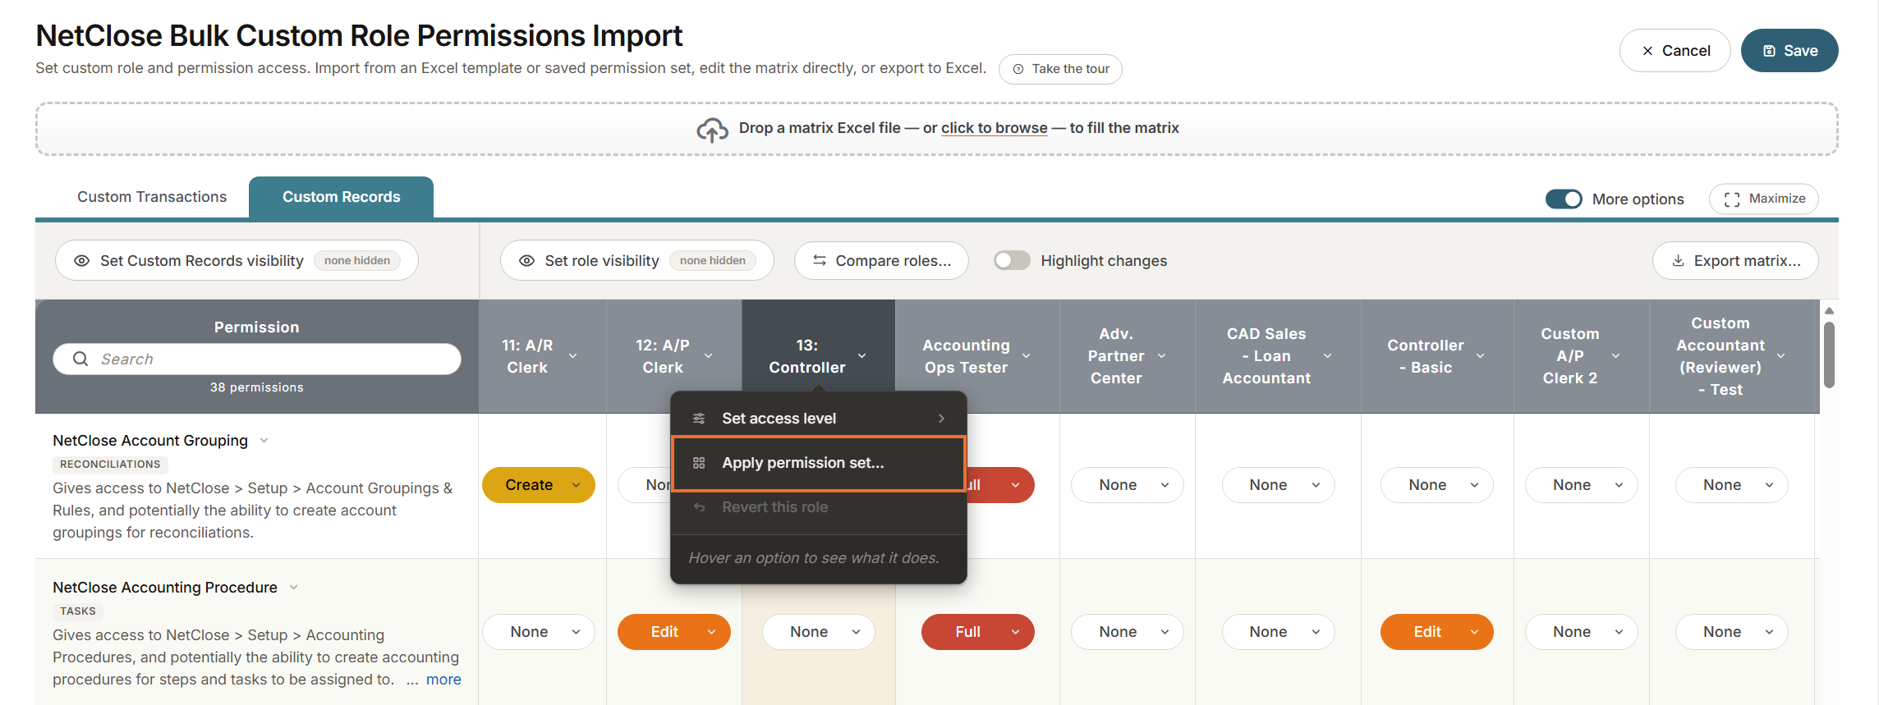Click the Take the tour button
1879x705 pixels.
(1060, 69)
